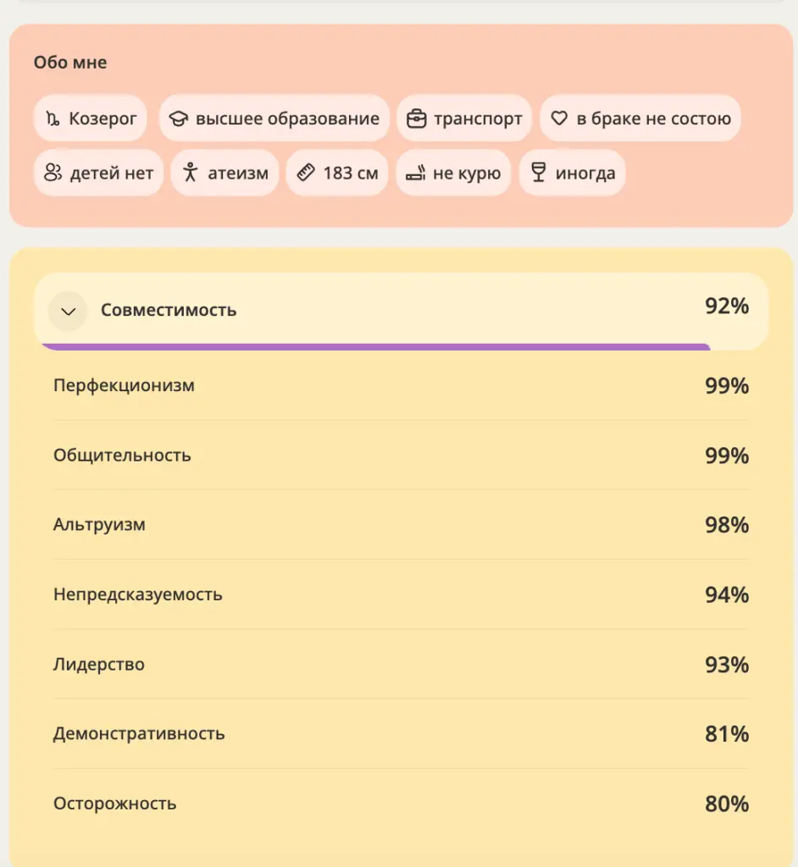
Task: Click the briefcase icon on the транспорт tag
Action: [418, 119]
